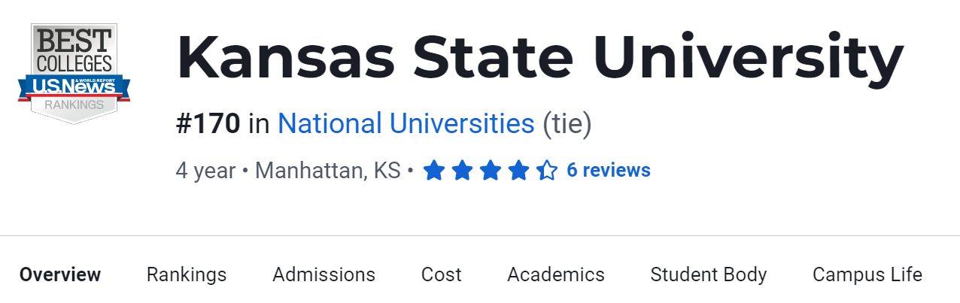The image size is (960, 303).
Task: Click the Kansas State University heading
Action: point(539,59)
